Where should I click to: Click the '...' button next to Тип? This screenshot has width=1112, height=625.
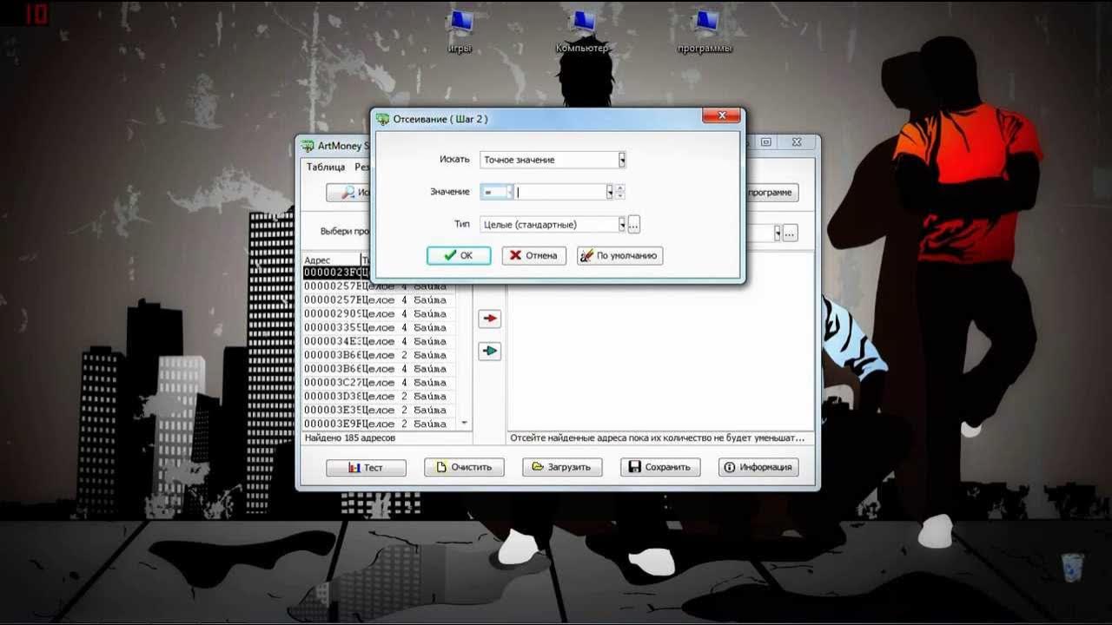(634, 225)
